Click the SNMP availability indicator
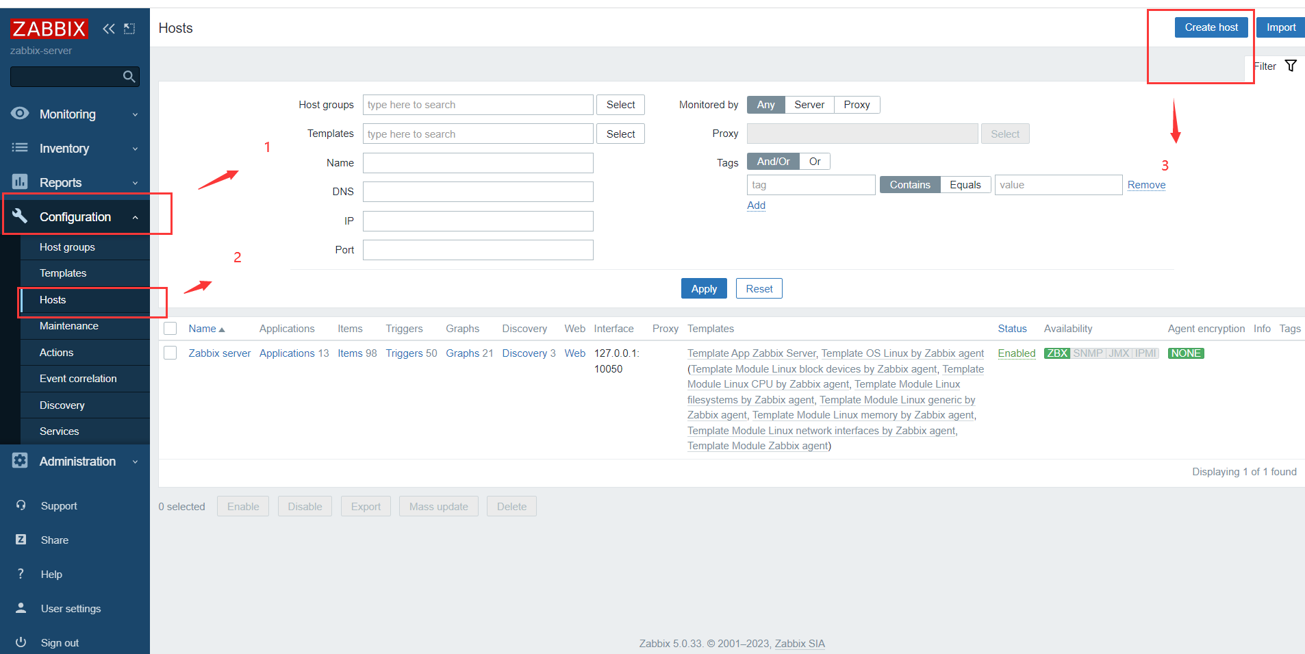Viewport: 1305px width, 654px height. pos(1088,353)
